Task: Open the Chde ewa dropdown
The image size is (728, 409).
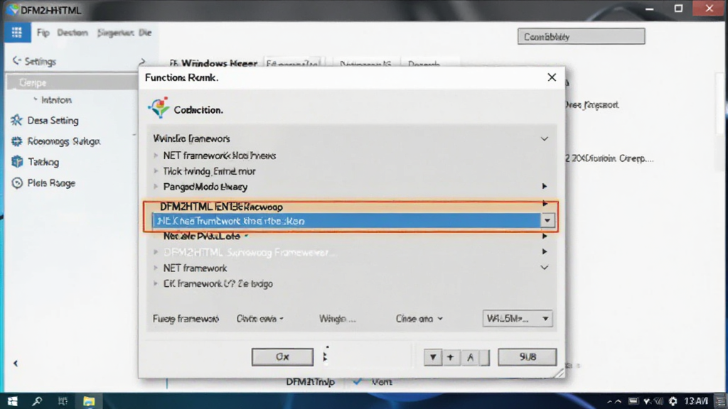Action: point(260,319)
